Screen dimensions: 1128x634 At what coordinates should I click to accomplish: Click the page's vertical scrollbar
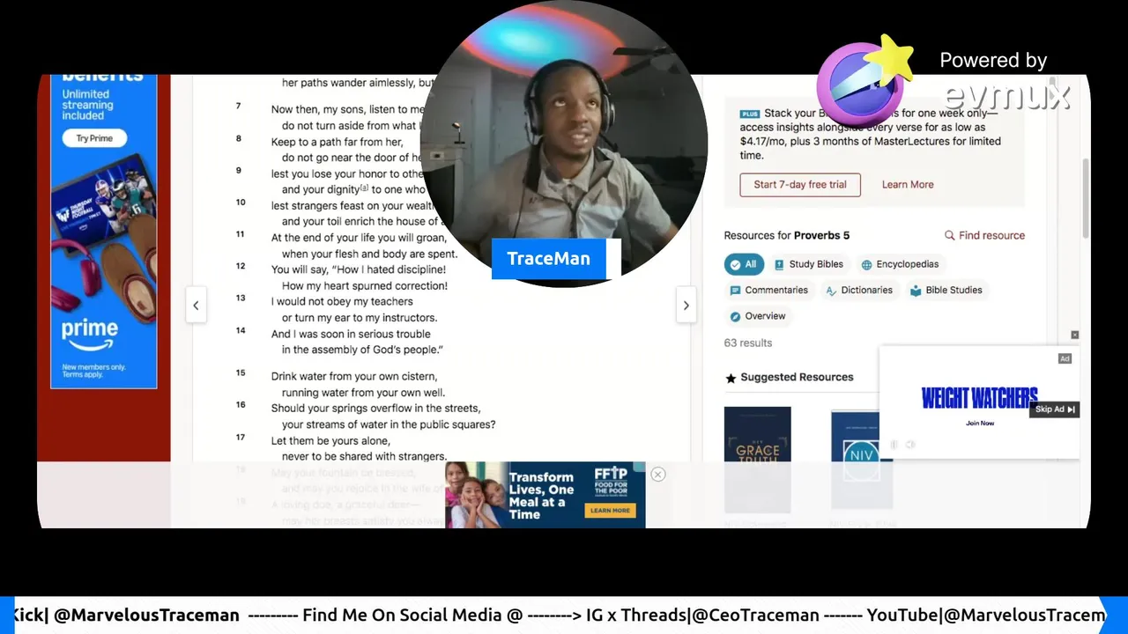tap(1085, 198)
